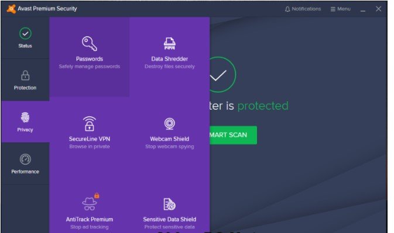Image resolution: width=394 pixels, height=233 pixels.
Task: Click 'Stop ad tracking' description
Action: point(90,227)
